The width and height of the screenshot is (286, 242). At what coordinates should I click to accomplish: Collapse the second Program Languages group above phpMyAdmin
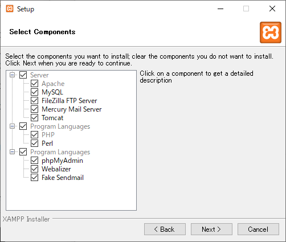coord(12,152)
